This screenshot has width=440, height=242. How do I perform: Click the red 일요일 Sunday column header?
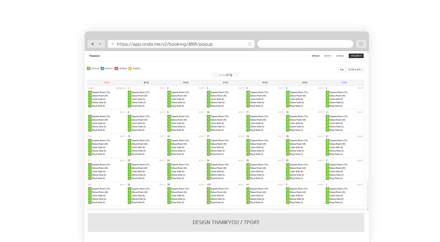[107, 83]
